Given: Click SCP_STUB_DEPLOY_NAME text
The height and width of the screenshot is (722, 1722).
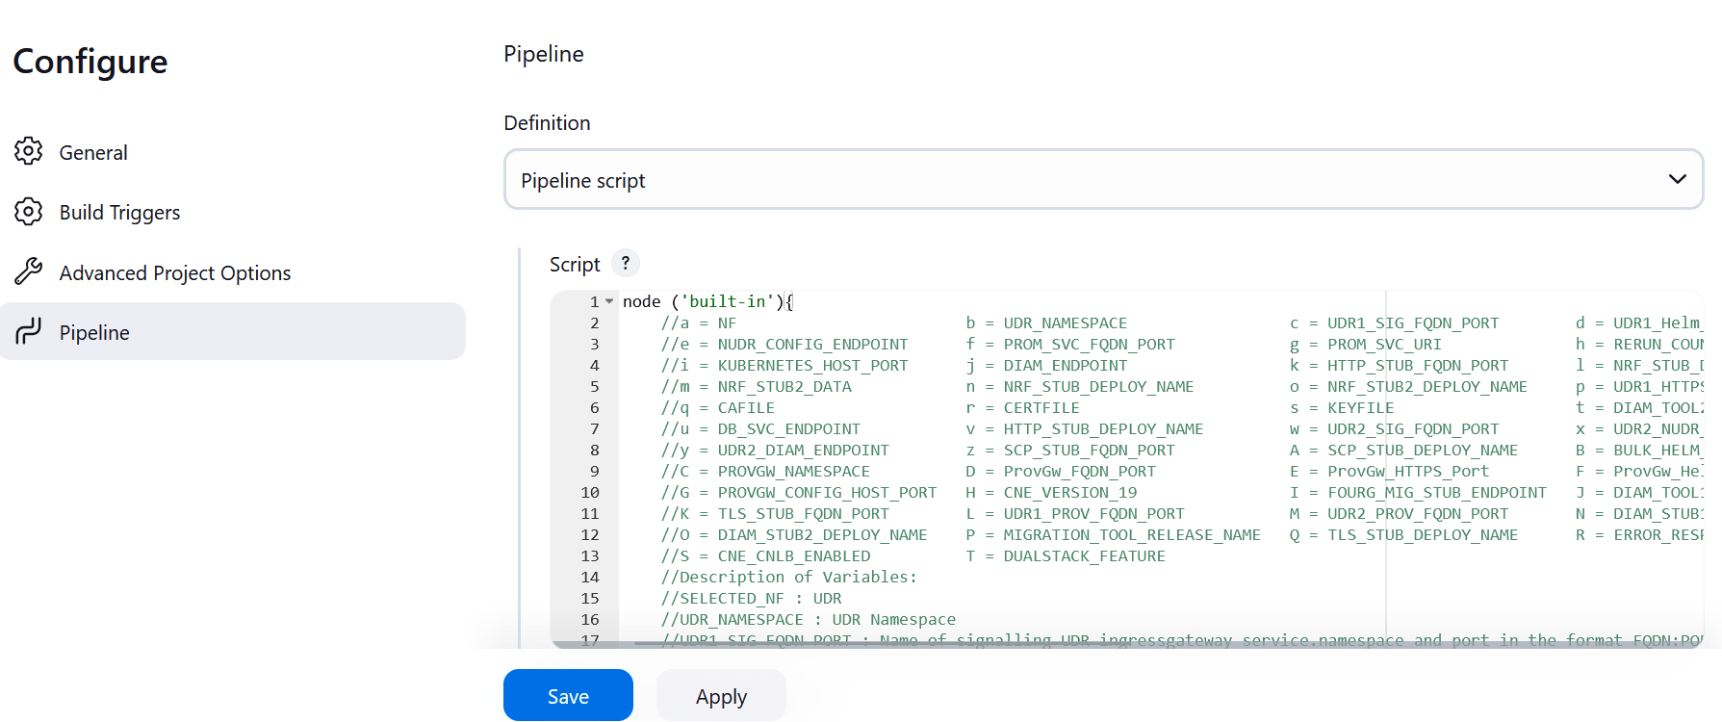Looking at the screenshot, I should coord(1423,450).
